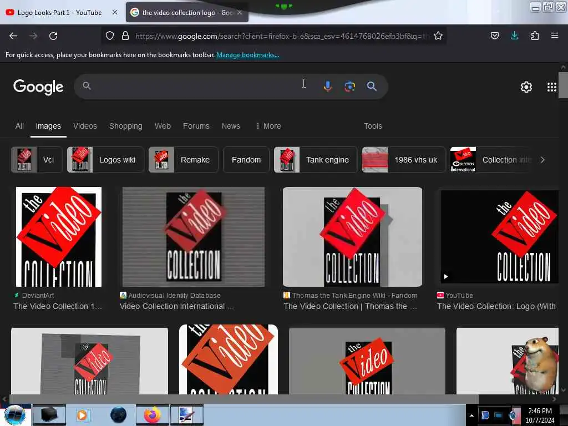Open 'The Video Collection 1...' title link
568x426 pixels.
pyautogui.click(x=58, y=306)
